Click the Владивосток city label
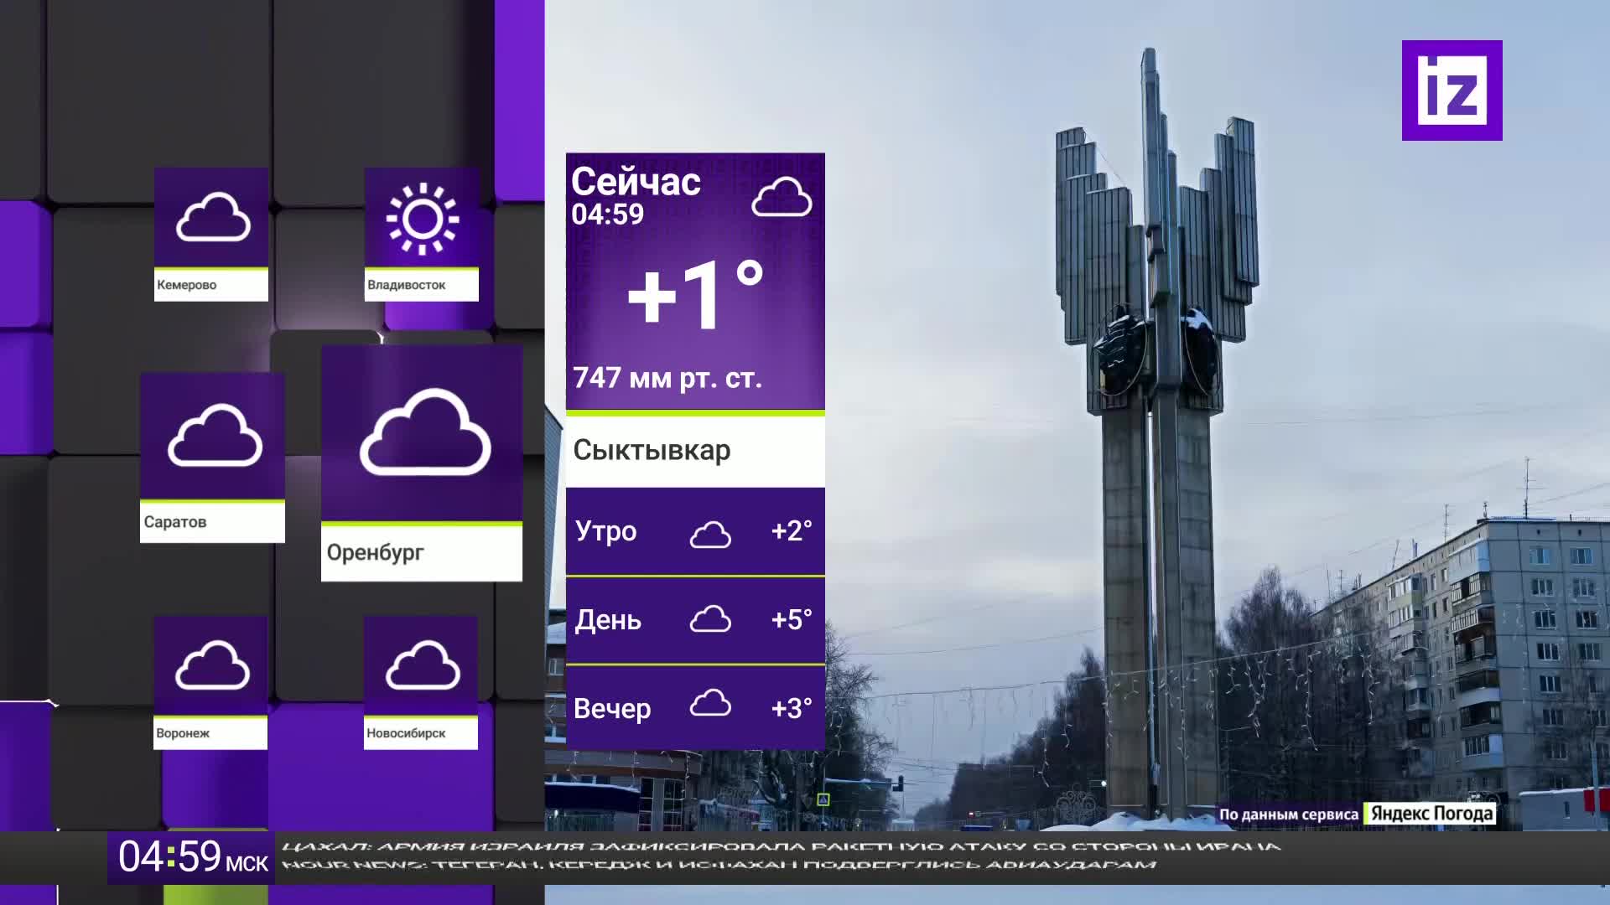Viewport: 1610px width, 905px height. [407, 285]
